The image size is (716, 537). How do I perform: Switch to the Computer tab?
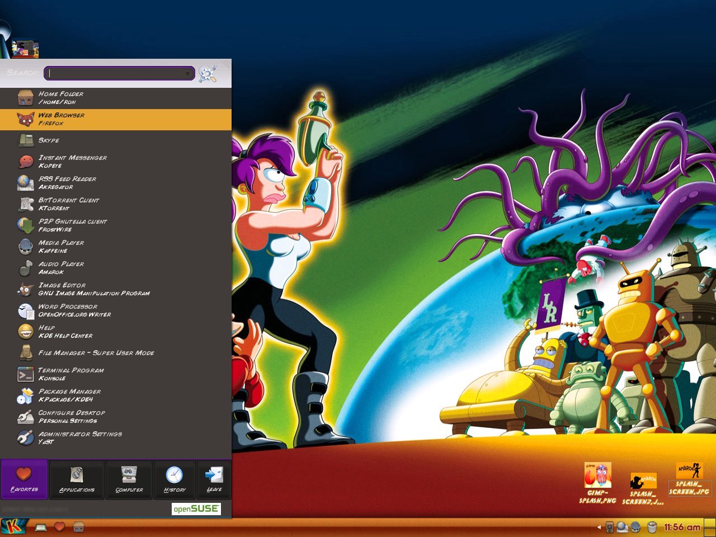(129, 479)
